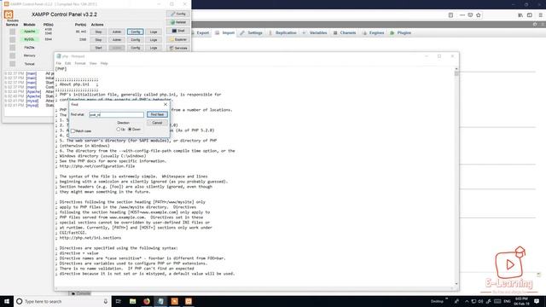
Task: Select Up direction radio button
Action: tap(119, 129)
